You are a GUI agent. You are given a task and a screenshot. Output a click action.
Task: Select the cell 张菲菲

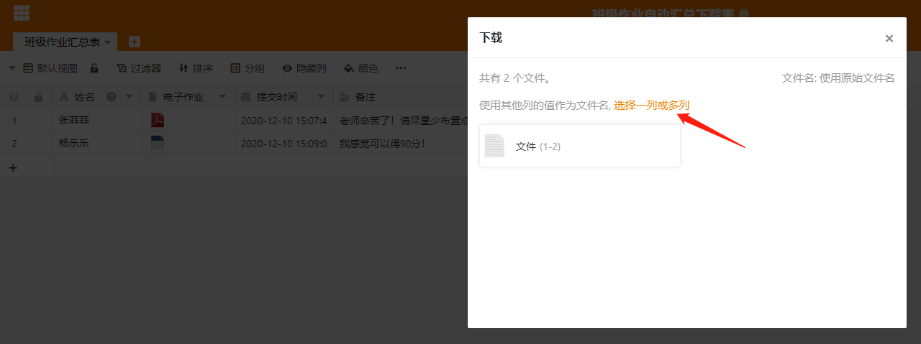tap(97, 120)
